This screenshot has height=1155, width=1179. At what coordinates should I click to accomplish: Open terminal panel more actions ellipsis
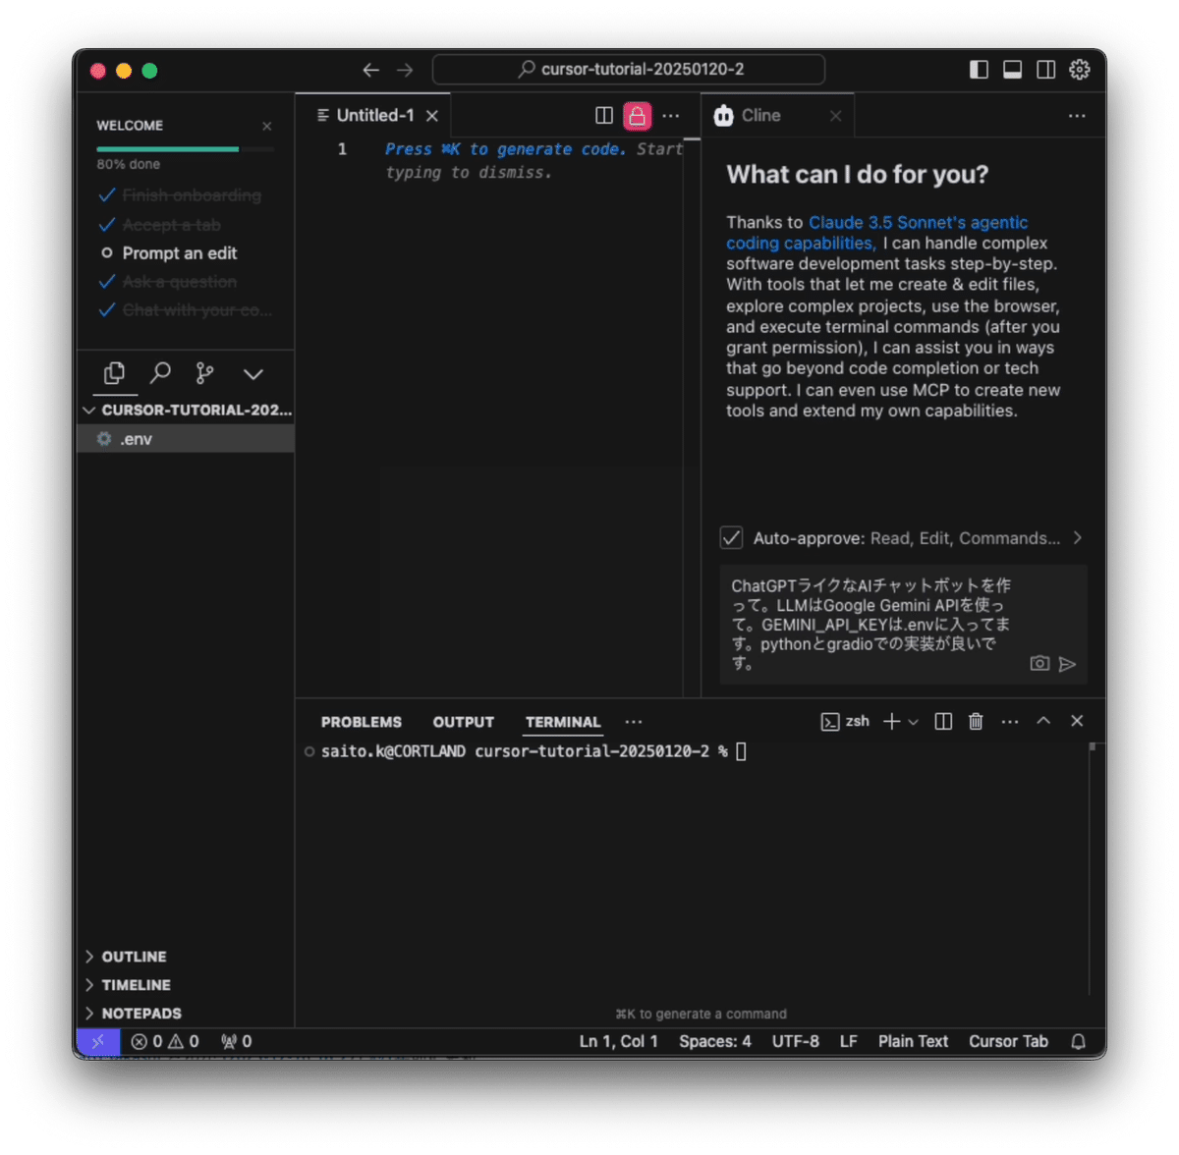coord(1010,722)
